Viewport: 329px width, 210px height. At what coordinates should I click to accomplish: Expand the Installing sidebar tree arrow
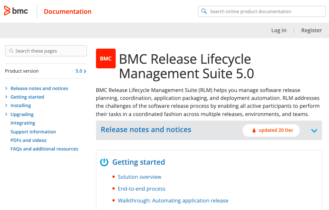(6, 105)
